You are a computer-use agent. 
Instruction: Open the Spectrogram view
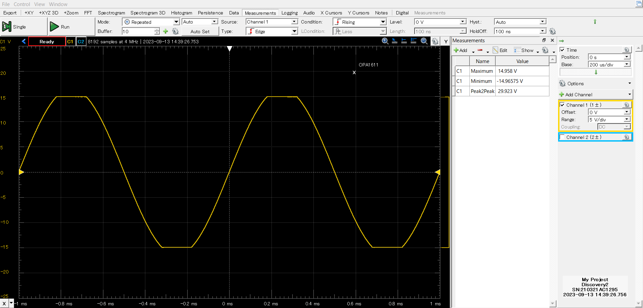pos(111,13)
